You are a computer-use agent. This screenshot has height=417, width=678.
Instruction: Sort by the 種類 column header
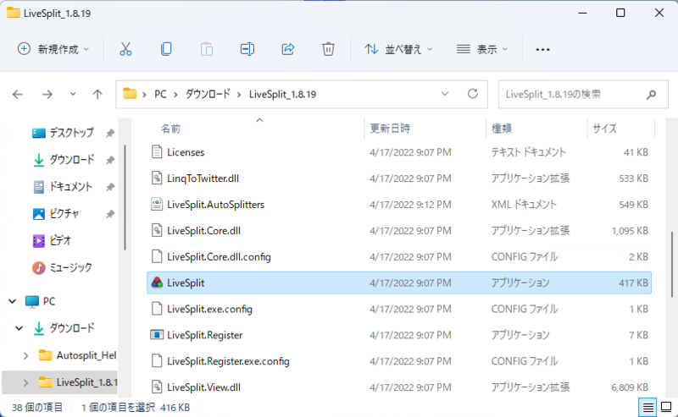coord(502,129)
